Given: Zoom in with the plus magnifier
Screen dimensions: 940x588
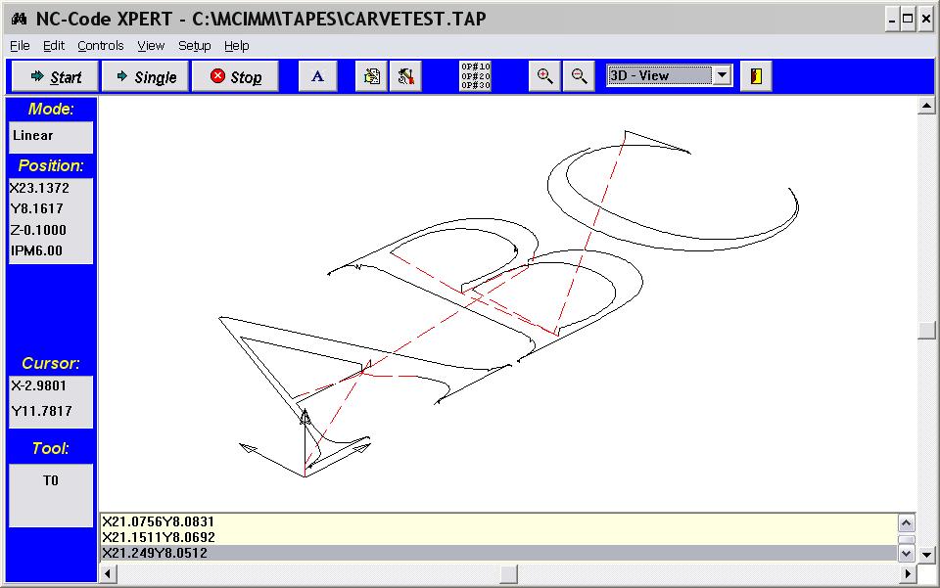Looking at the screenshot, I should [545, 76].
